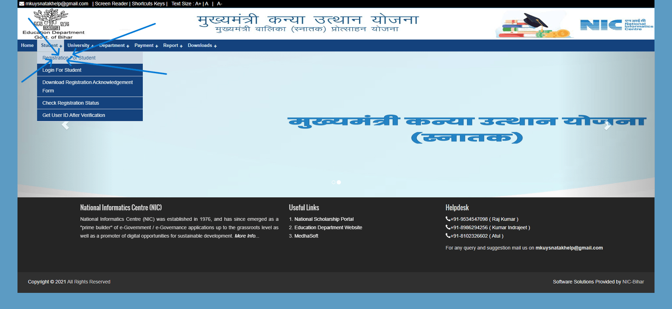Image resolution: width=672 pixels, height=309 pixels.
Task: Choose Login For Student from menu
Action: (62, 70)
